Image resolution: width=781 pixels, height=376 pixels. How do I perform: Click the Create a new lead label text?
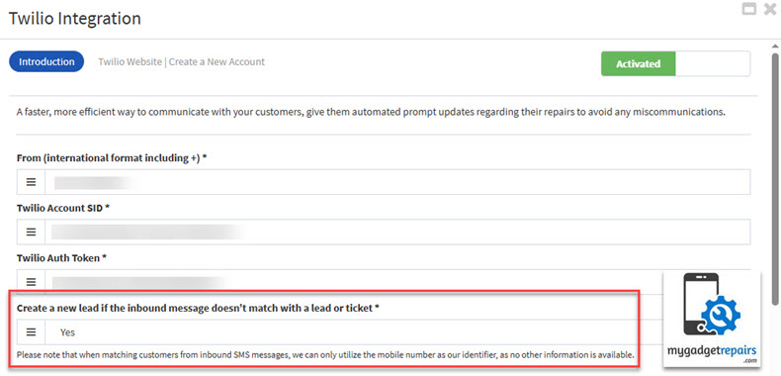(199, 308)
